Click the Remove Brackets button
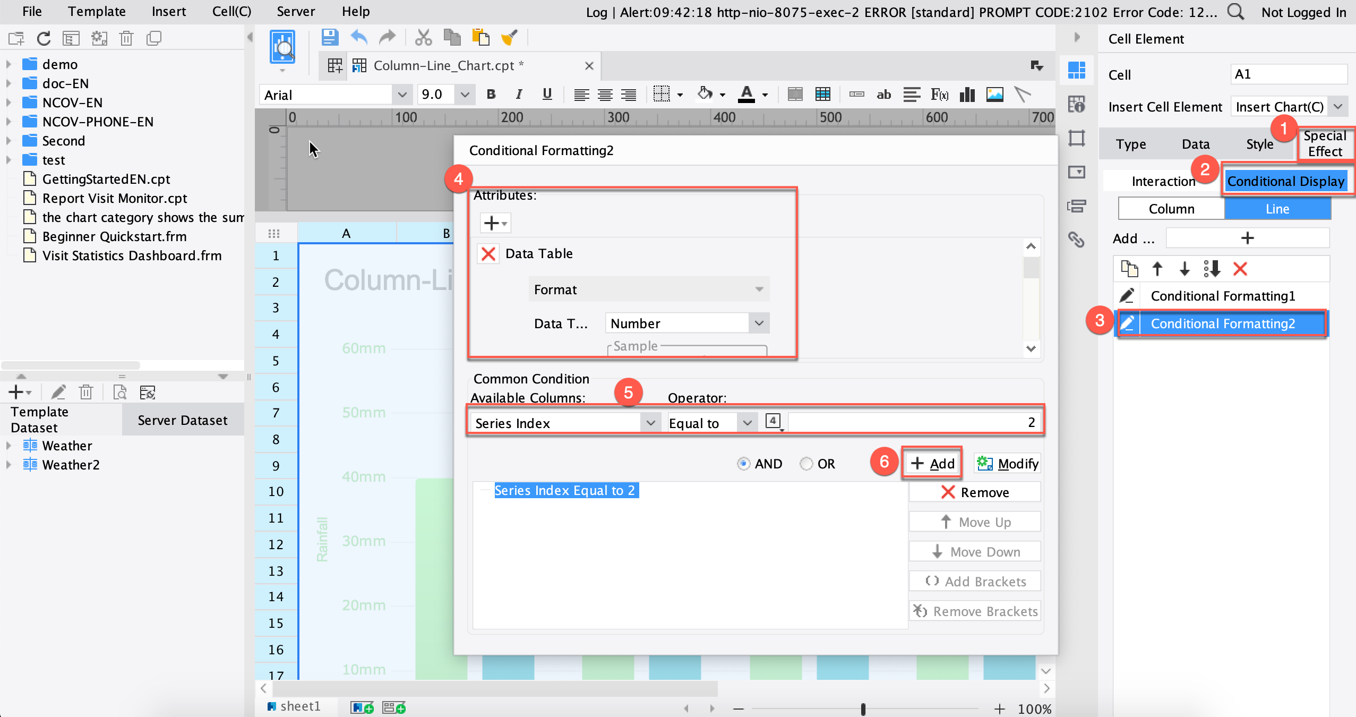 coord(974,611)
